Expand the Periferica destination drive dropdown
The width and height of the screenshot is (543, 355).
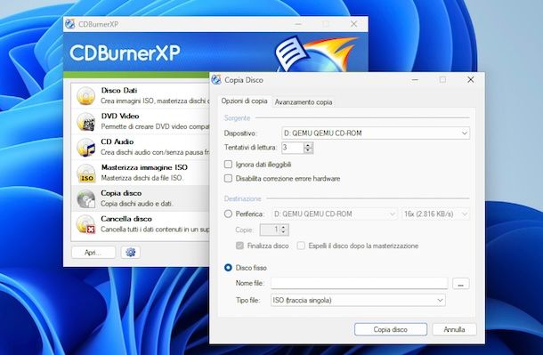click(x=392, y=214)
